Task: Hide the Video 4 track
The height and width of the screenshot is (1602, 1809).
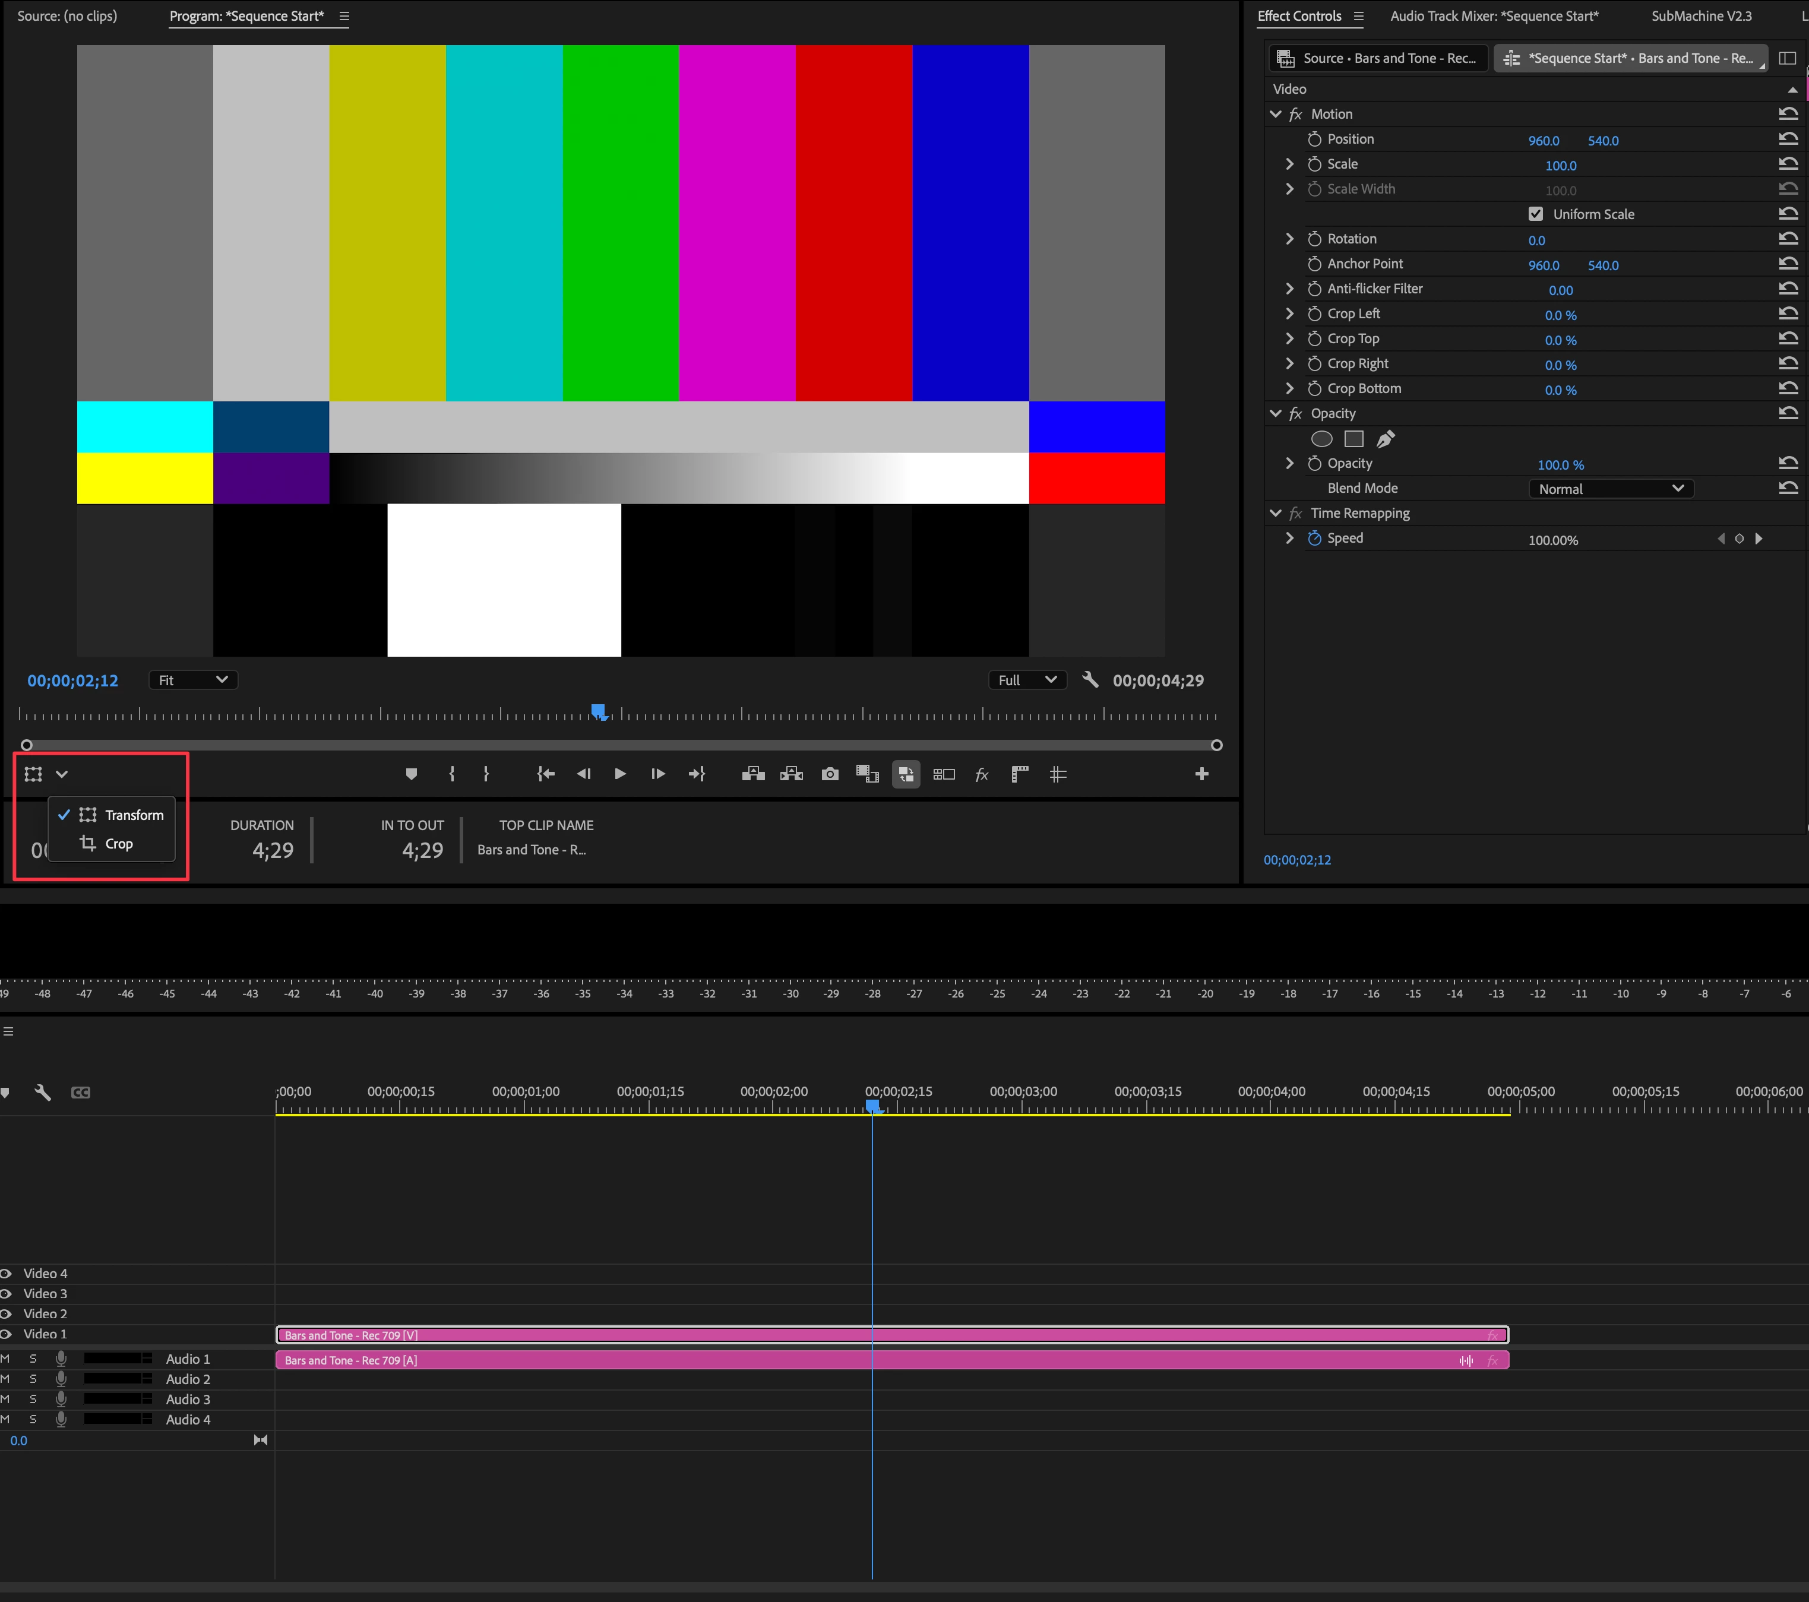Action: click(x=6, y=1274)
